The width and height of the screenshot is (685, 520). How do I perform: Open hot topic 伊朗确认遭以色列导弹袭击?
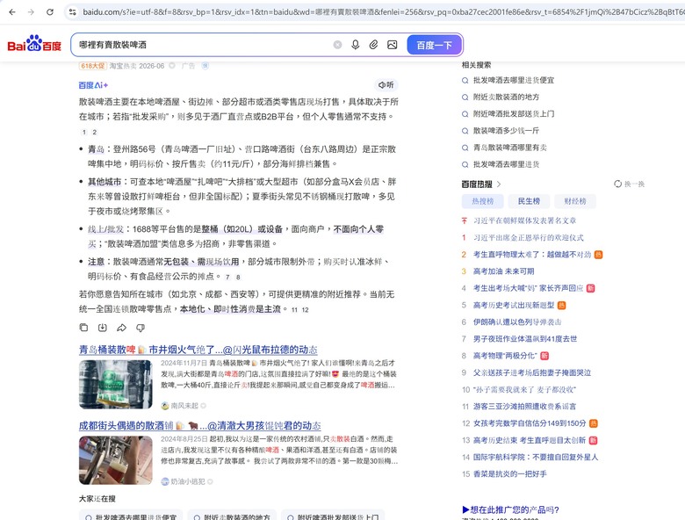tap(517, 322)
